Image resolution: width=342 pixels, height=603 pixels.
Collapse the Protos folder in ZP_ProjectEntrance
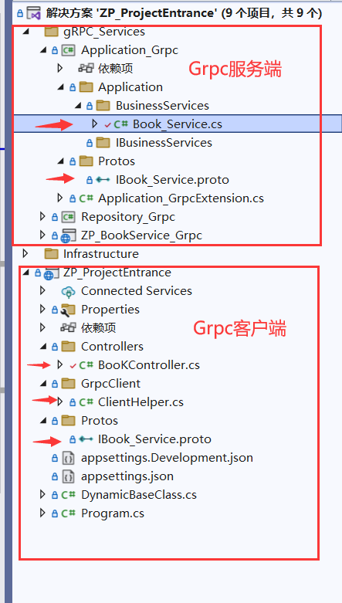coord(43,421)
